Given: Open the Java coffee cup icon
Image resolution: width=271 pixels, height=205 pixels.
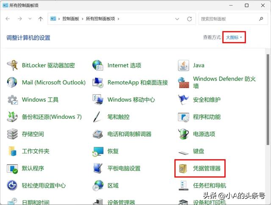Looking at the screenshot, I should [x=183, y=65].
